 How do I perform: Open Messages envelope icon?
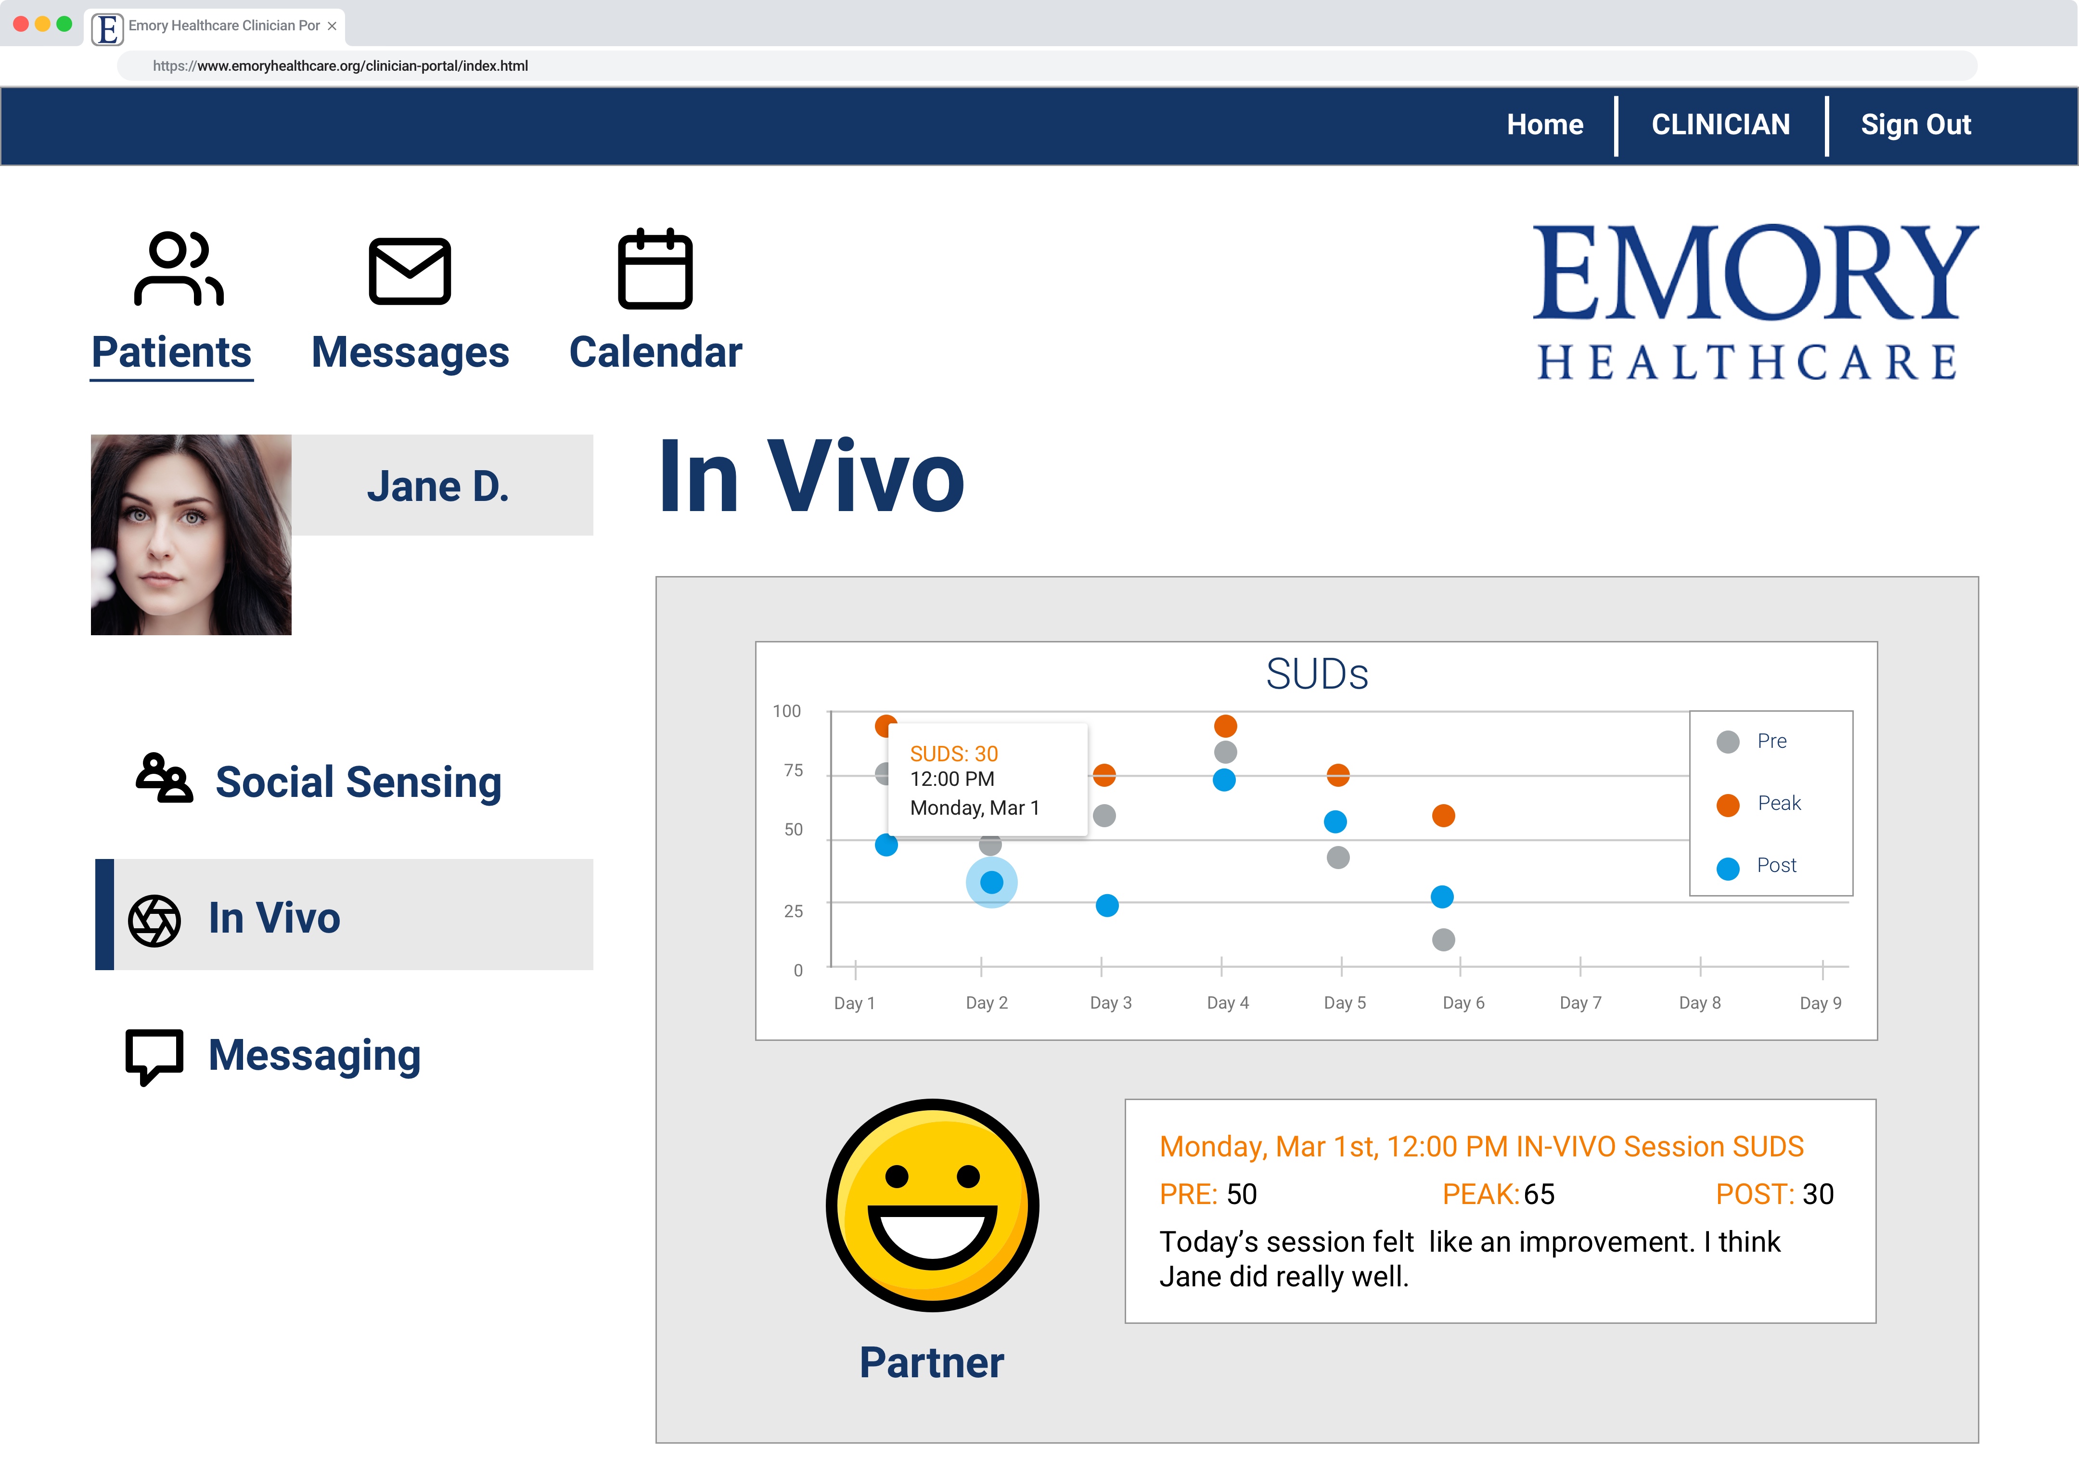[x=409, y=270]
